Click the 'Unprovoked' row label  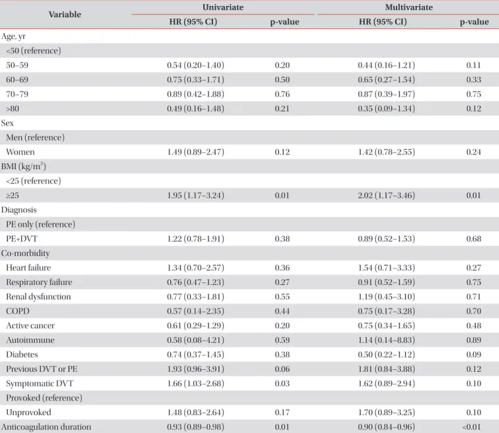[29, 413]
